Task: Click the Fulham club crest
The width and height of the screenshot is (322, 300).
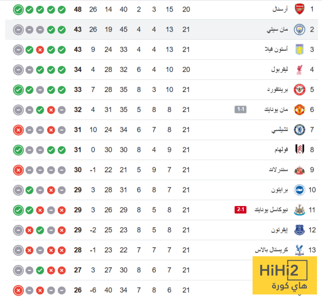Action: point(299,150)
